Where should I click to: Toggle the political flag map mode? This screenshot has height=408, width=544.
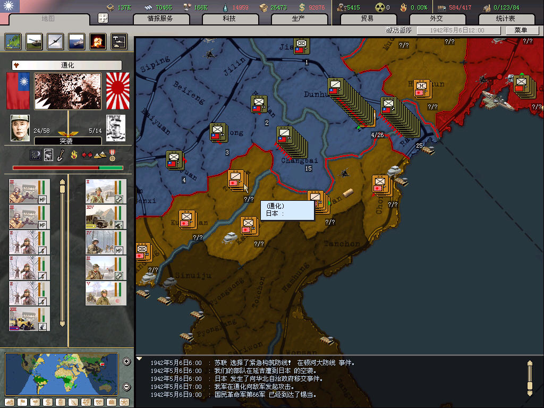[22, 402]
